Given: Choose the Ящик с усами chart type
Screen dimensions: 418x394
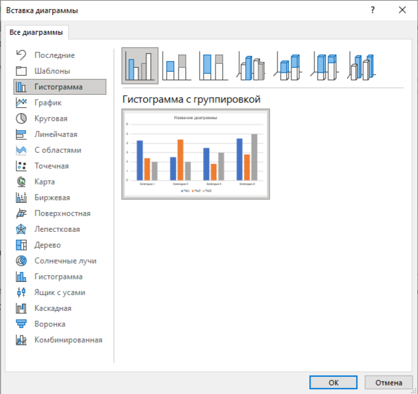Looking at the screenshot, I should coord(59,293).
